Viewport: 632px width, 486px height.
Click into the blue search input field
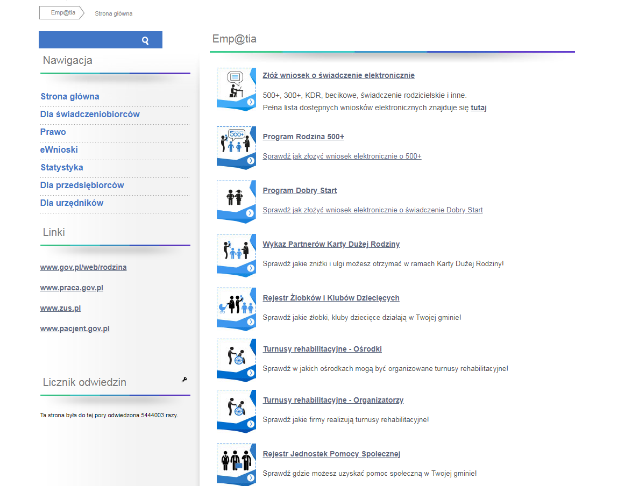click(x=86, y=40)
